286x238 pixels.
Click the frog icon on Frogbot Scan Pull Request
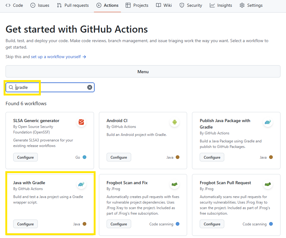(x=268, y=184)
